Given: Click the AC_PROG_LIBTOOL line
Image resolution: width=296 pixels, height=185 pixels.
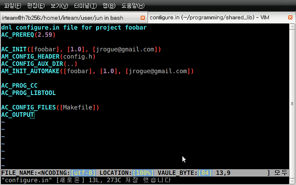Looking at the screenshot, I should click(x=28, y=93).
